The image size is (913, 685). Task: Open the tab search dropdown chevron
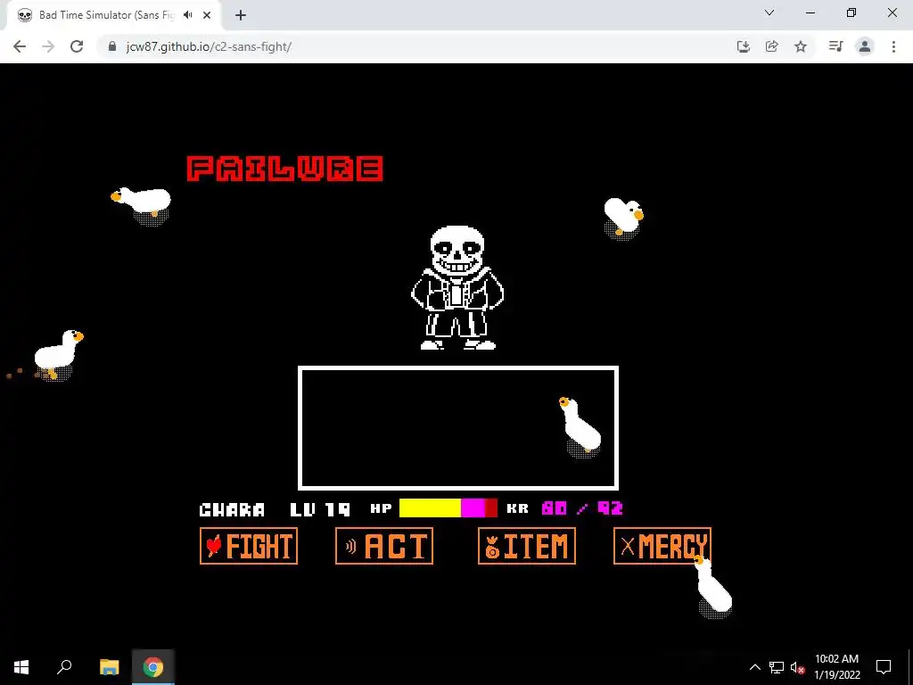pos(769,12)
